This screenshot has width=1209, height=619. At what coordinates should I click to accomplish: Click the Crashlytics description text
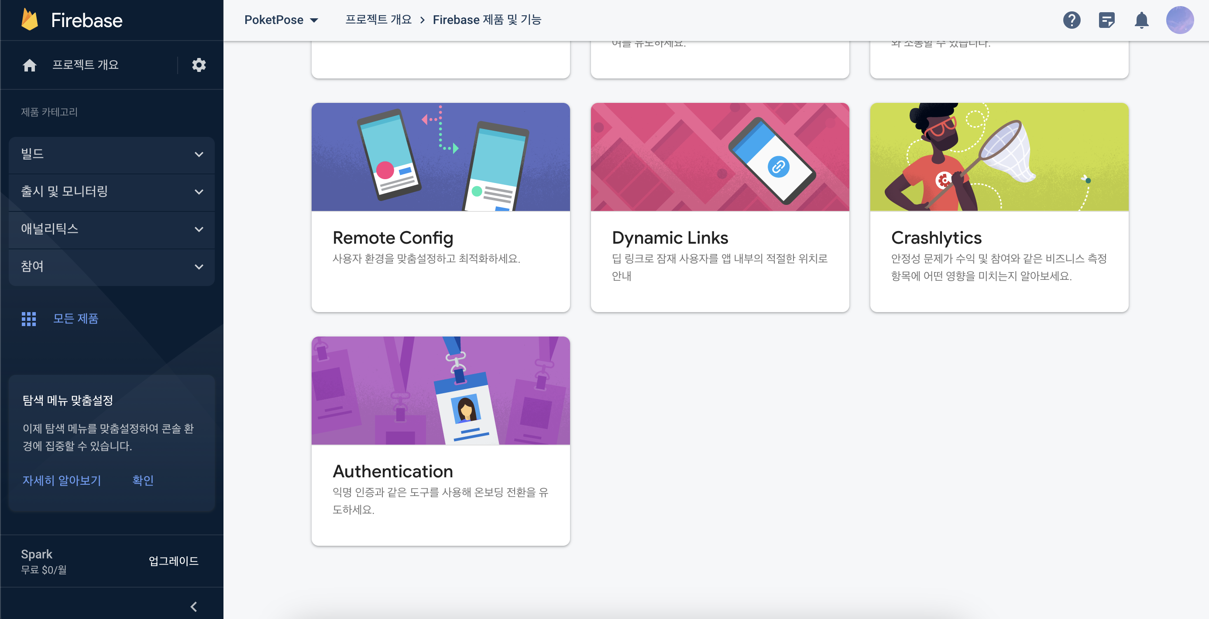[x=999, y=267]
